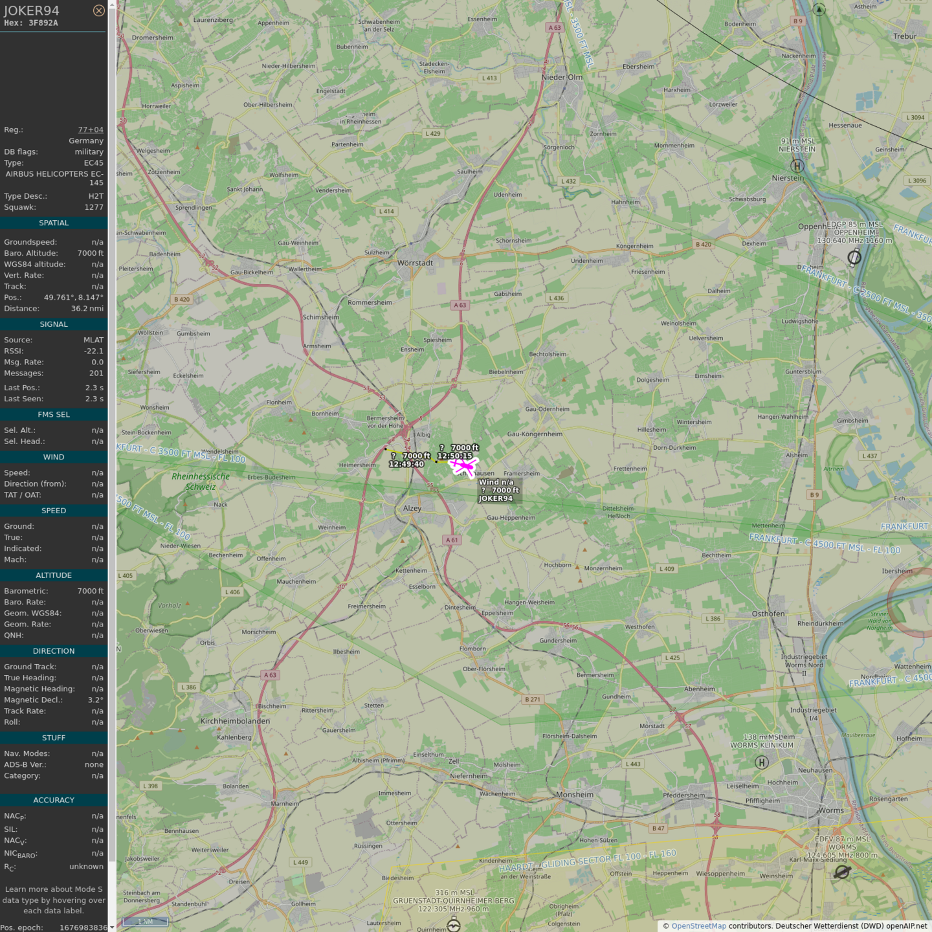932x932 pixels.
Task: Click the Worms Klinikum heliport H icon
Action: (x=762, y=762)
